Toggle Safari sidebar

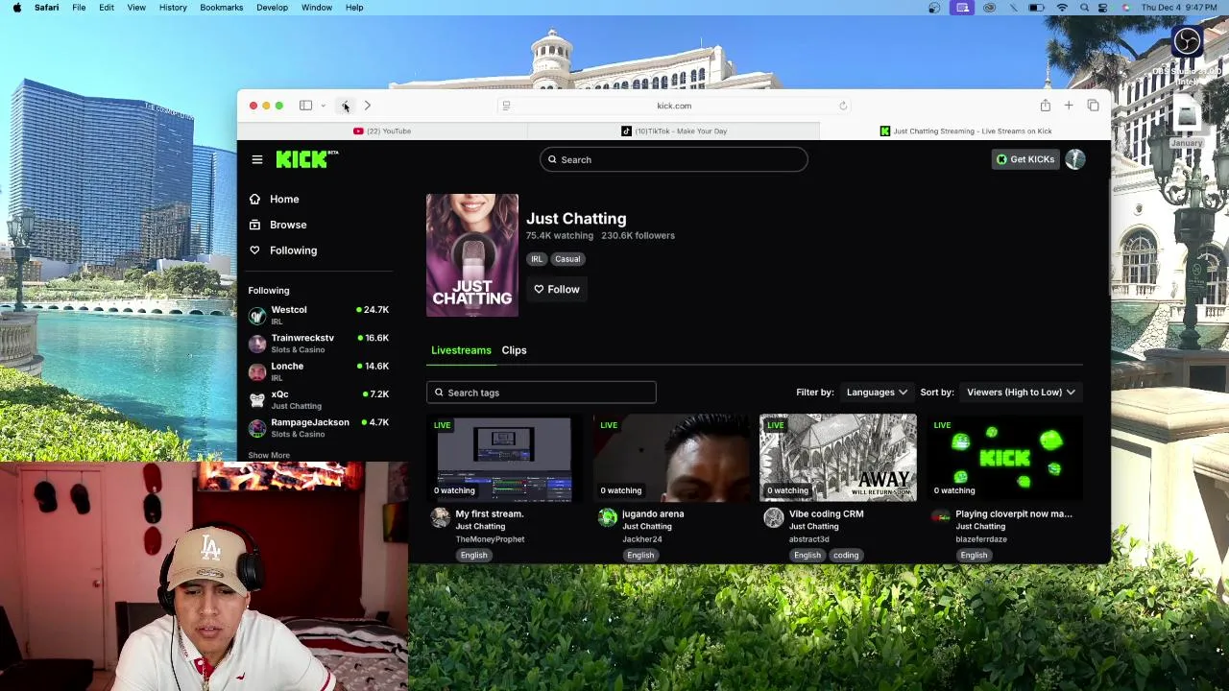point(305,106)
